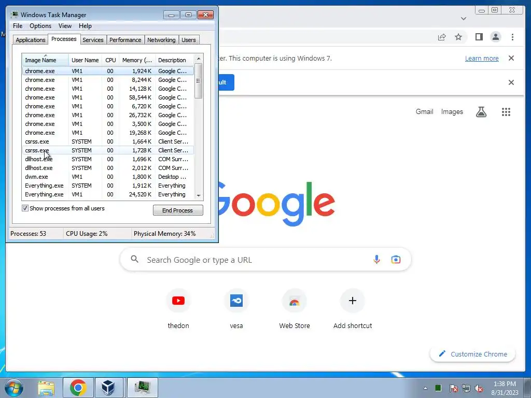Search by image with camera icon
Image resolution: width=531 pixels, height=398 pixels.
[396, 260]
